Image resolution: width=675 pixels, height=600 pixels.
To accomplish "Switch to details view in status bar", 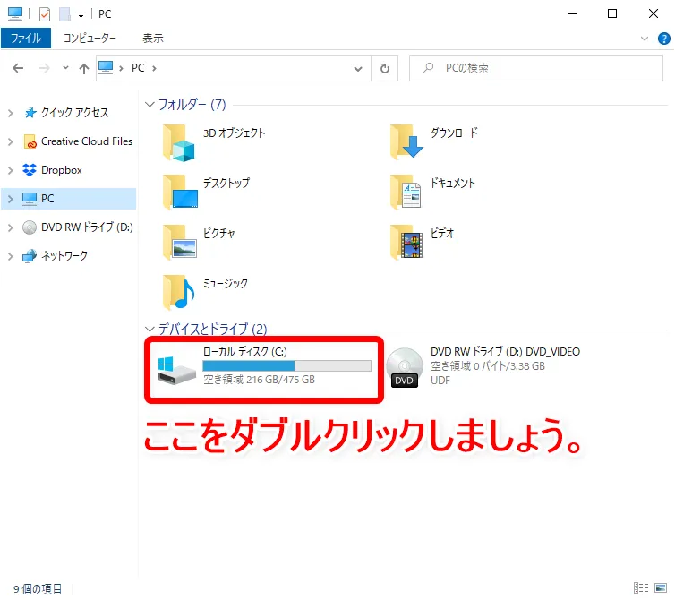I will (x=641, y=587).
